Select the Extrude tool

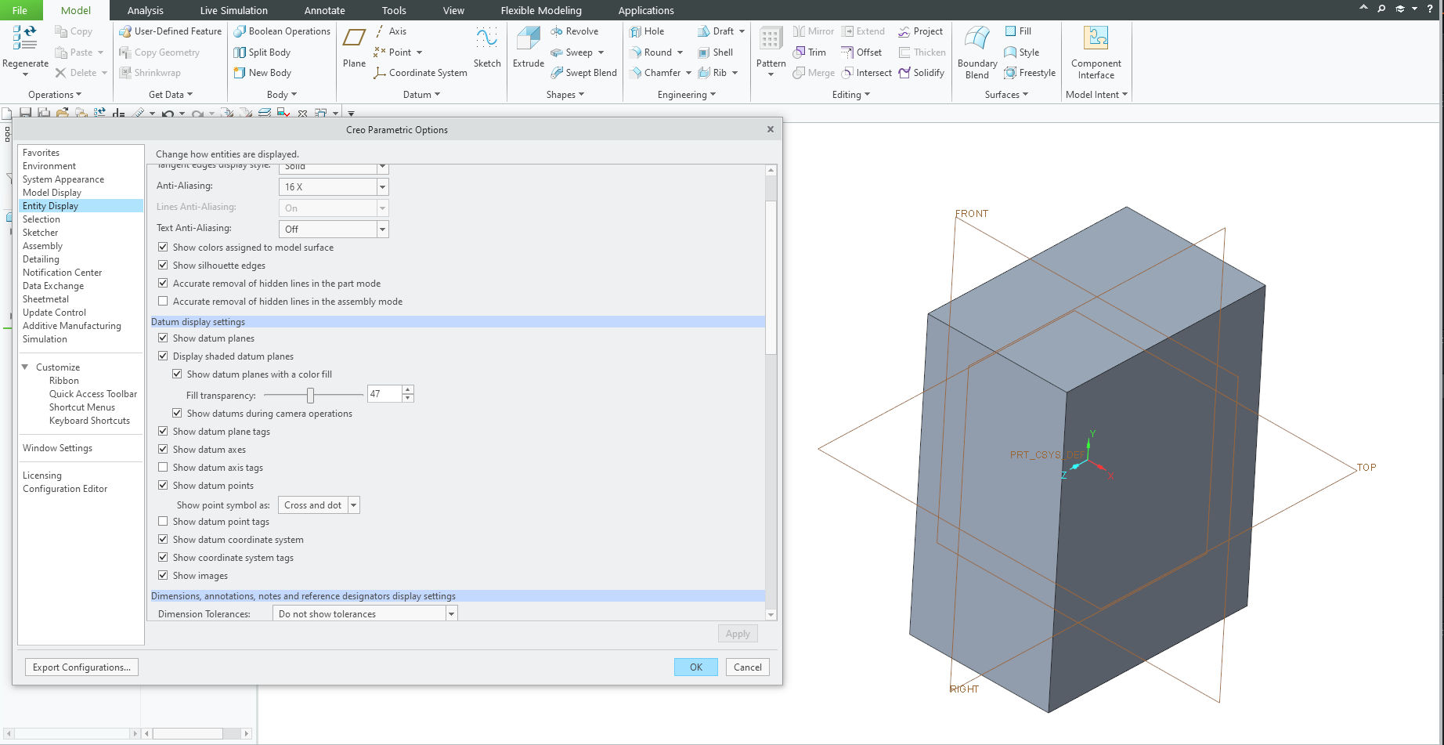coord(528,52)
